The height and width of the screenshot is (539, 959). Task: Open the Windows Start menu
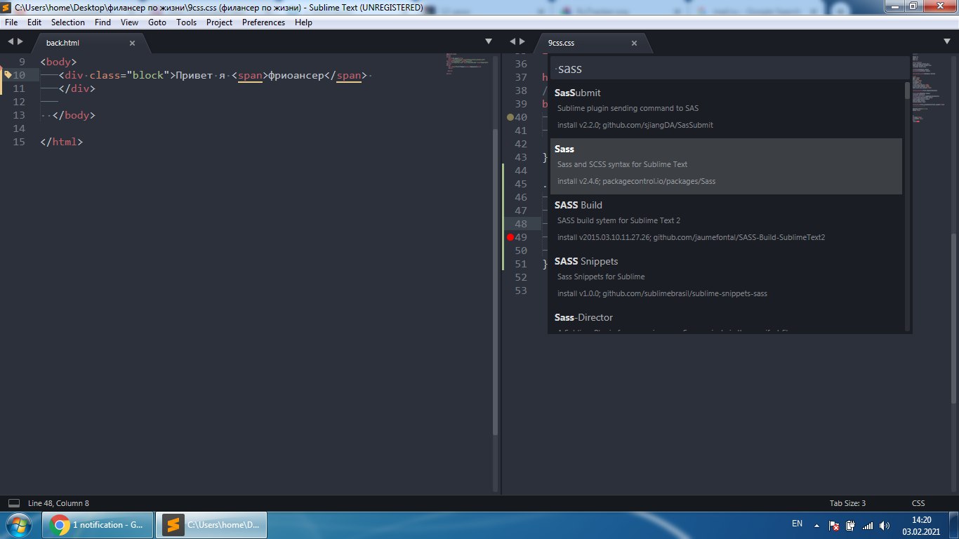[19, 525]
